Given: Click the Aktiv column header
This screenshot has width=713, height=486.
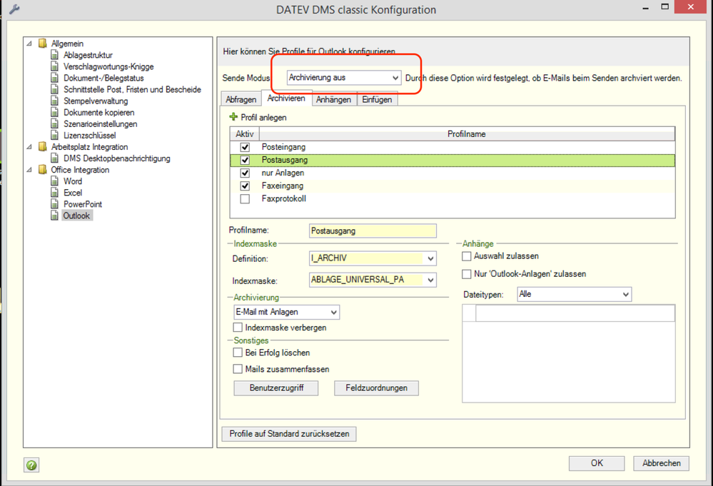Looking at the screenshot, I should click(x=245, y=134).
